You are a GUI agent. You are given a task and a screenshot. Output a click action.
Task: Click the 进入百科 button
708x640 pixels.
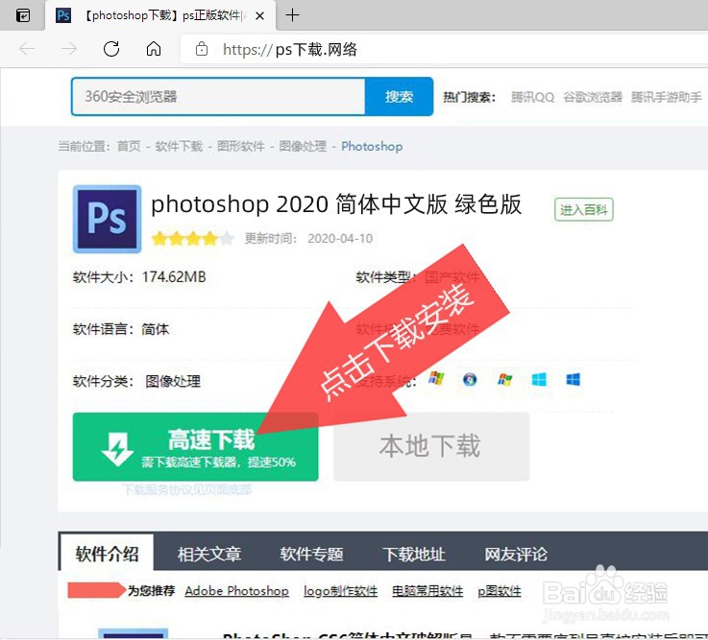click(584, 210)
